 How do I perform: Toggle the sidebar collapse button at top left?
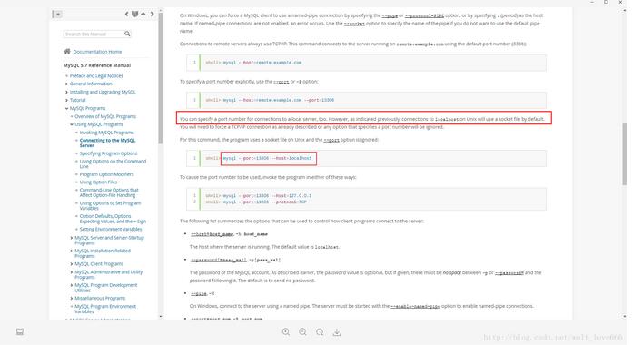(x=57, y=15)
